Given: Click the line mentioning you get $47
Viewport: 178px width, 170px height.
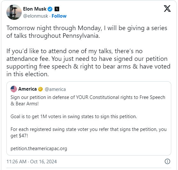Looking at the screenshot, I should tap(89, 133).
